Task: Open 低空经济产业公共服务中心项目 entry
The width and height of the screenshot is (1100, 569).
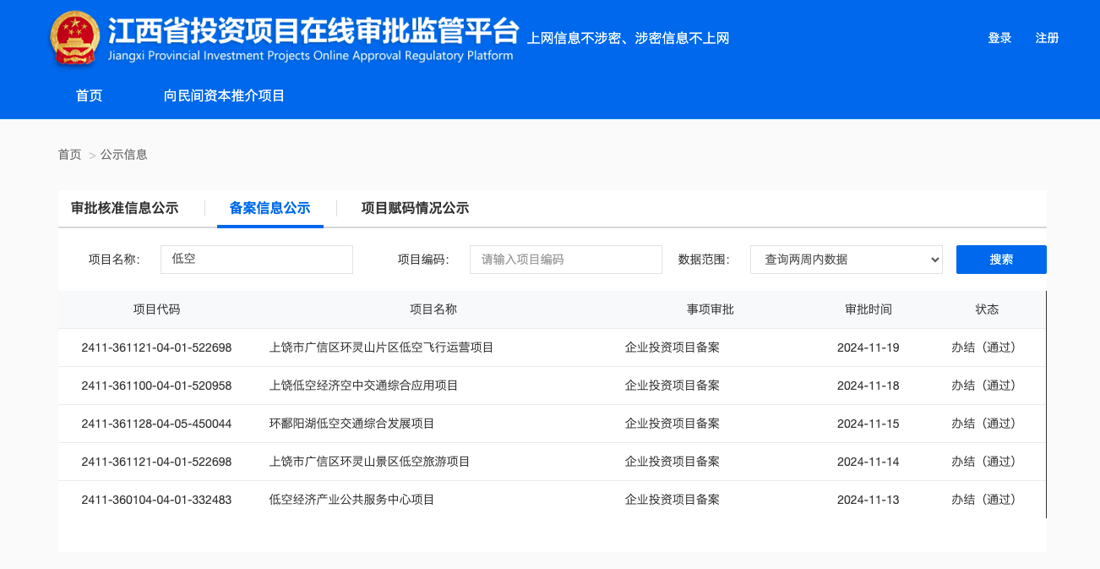Action: click(351, 500)
